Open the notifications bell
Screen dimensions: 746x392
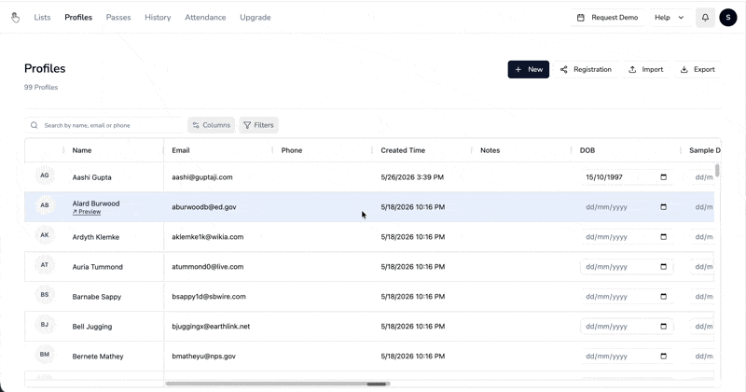[705, 18]
